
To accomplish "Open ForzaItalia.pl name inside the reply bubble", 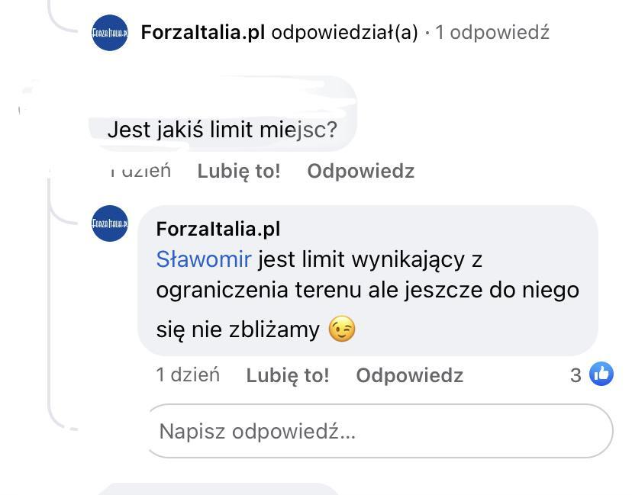I will click(x=218, y=229).
